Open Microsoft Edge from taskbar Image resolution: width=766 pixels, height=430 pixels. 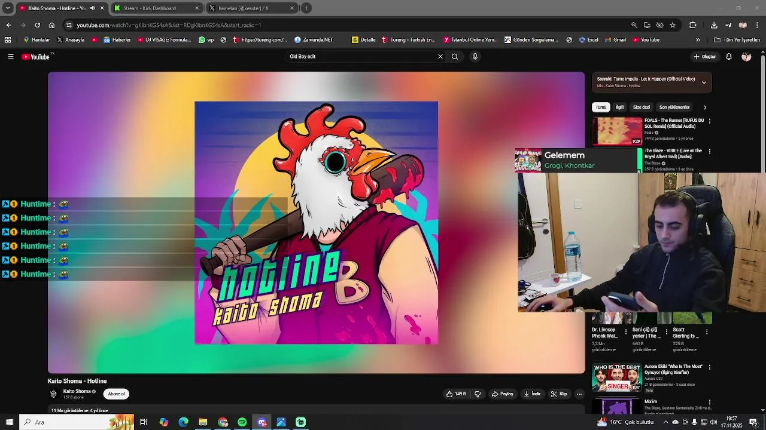coord(183,422)
